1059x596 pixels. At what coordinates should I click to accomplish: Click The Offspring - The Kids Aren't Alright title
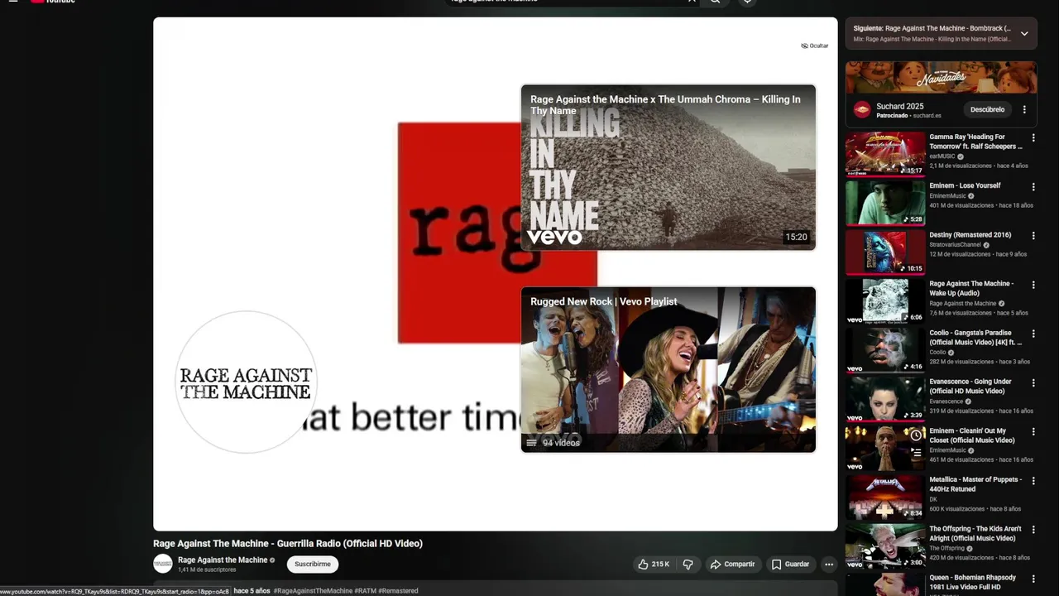pos(975,533)
